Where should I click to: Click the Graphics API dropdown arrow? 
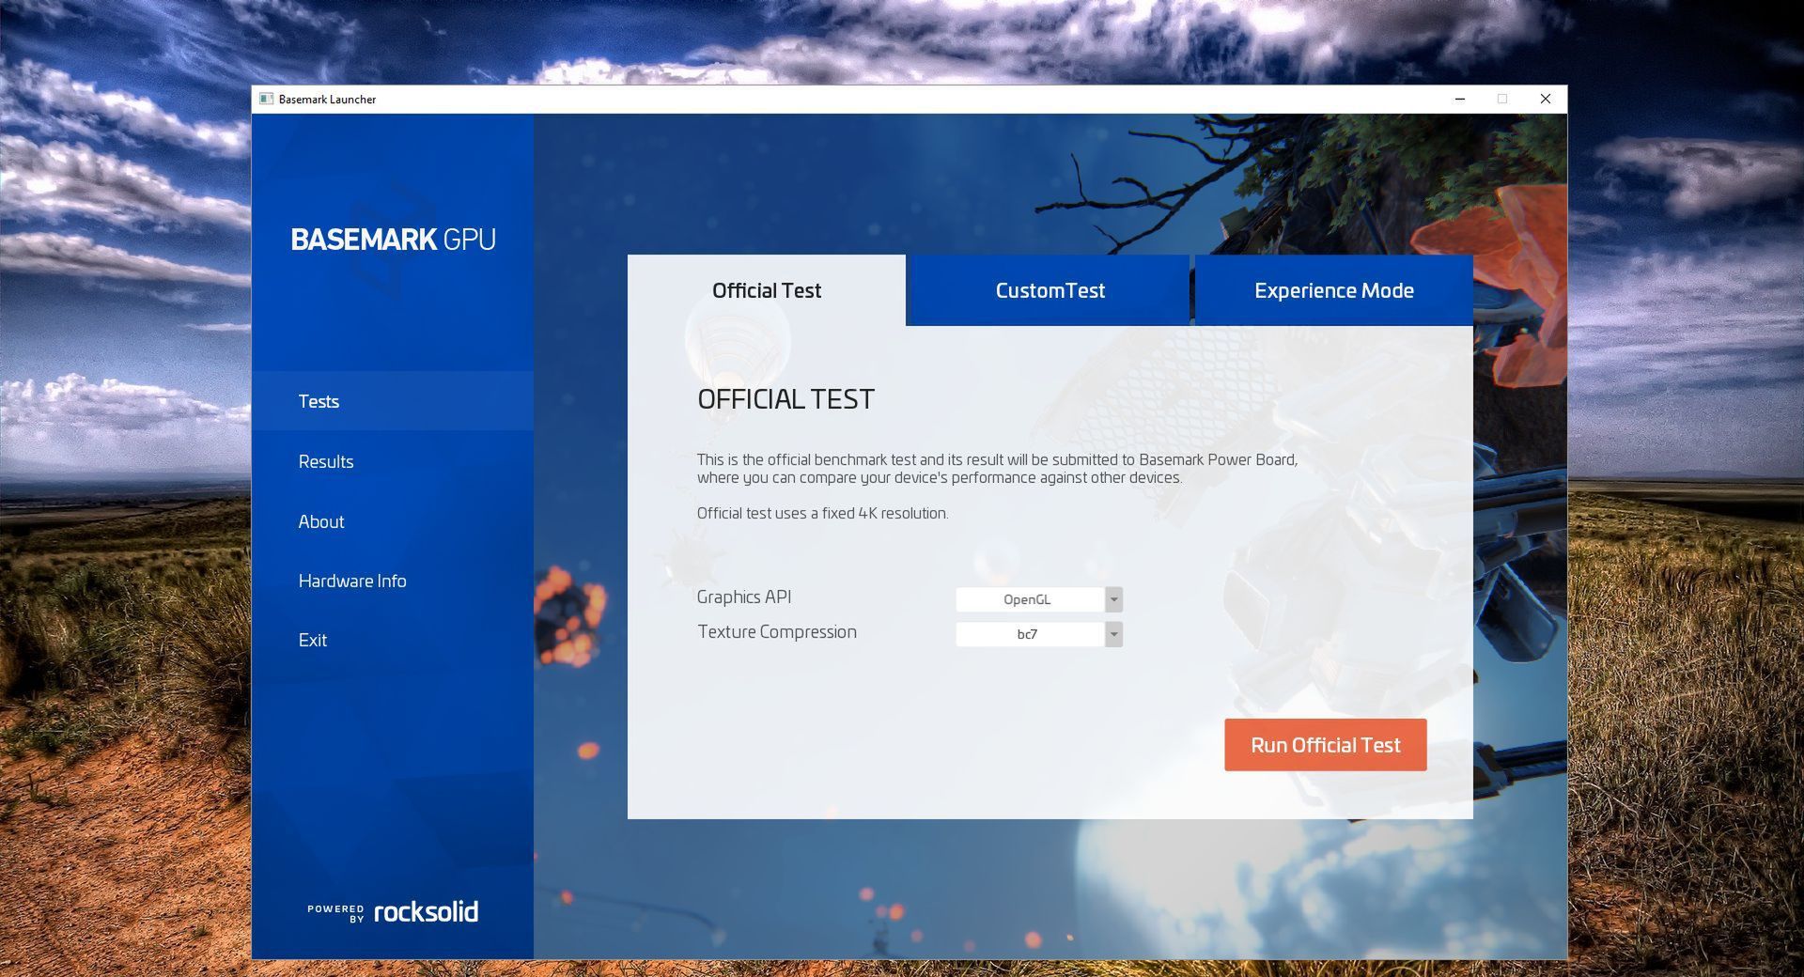click(x=1113, y=598)
